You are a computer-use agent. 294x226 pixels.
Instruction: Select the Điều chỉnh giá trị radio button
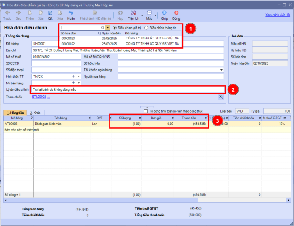click(x=115, y=28)
